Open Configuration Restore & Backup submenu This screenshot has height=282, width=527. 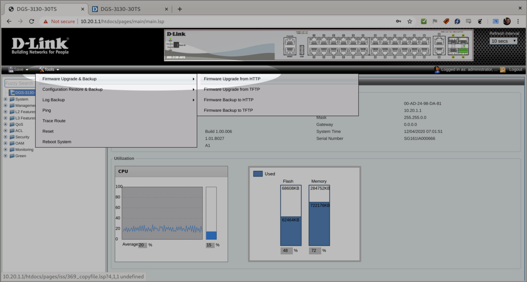(x=72, y=89)
